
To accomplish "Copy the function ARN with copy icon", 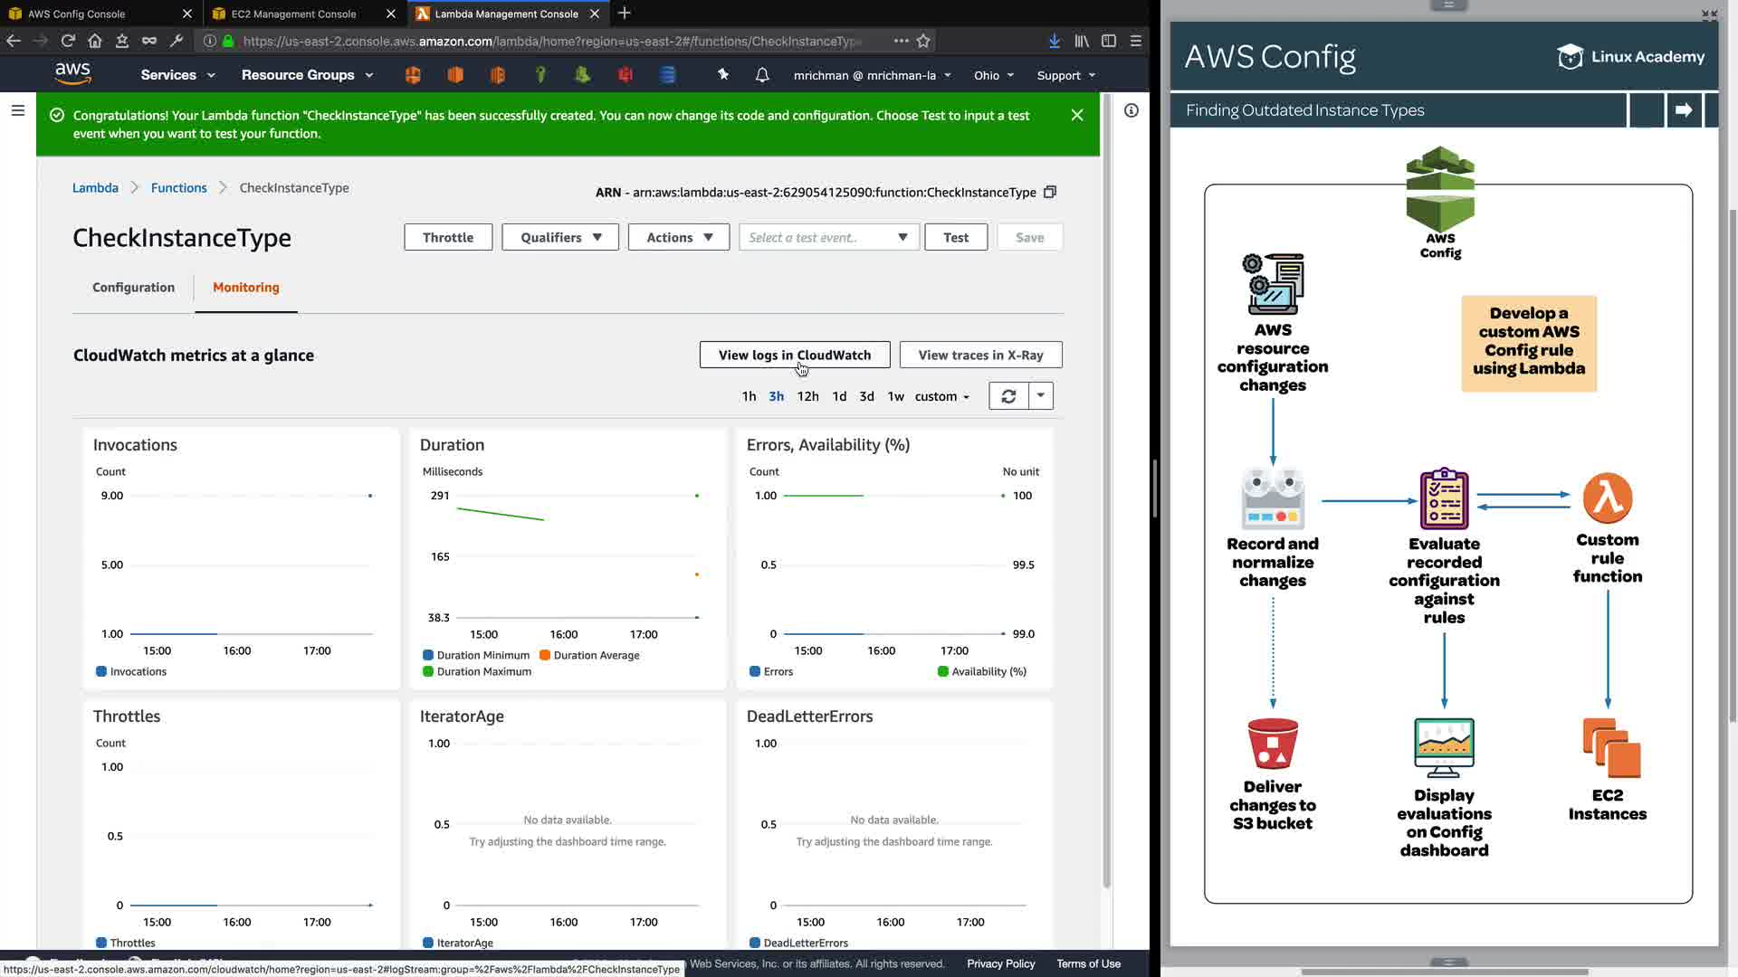I will 1050,192.
